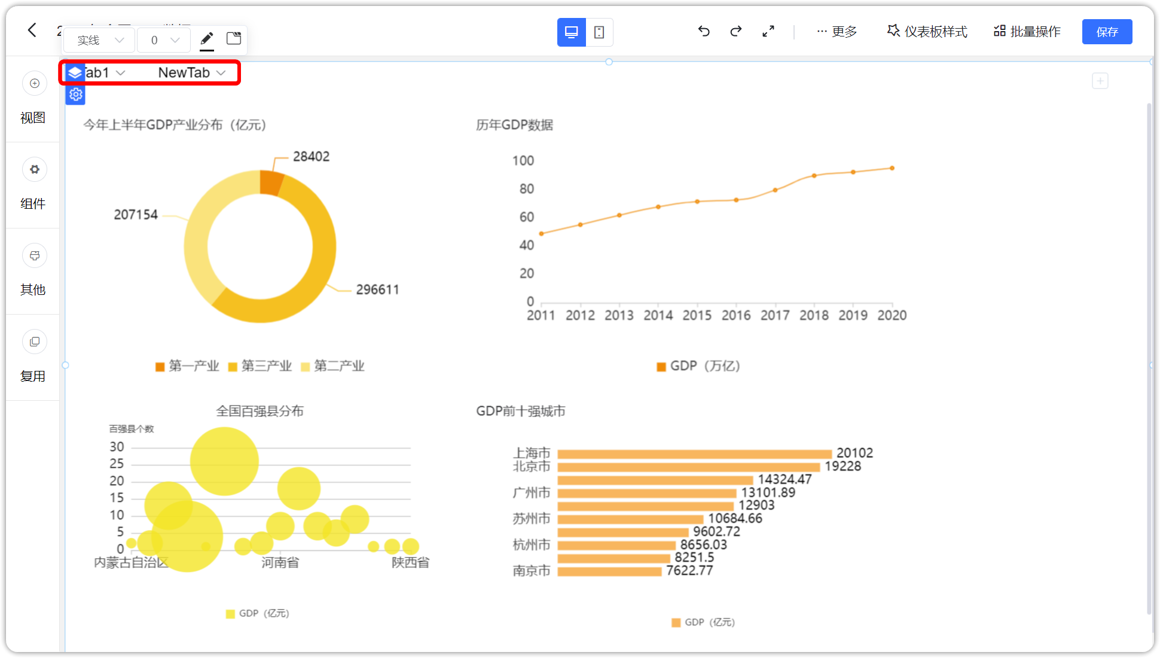Click the back arrow icon

click(x=32, y=30)
